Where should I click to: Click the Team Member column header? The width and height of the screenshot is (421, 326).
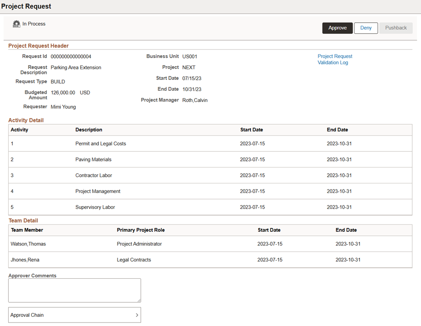pyautogui.click(x=27, y=230)
